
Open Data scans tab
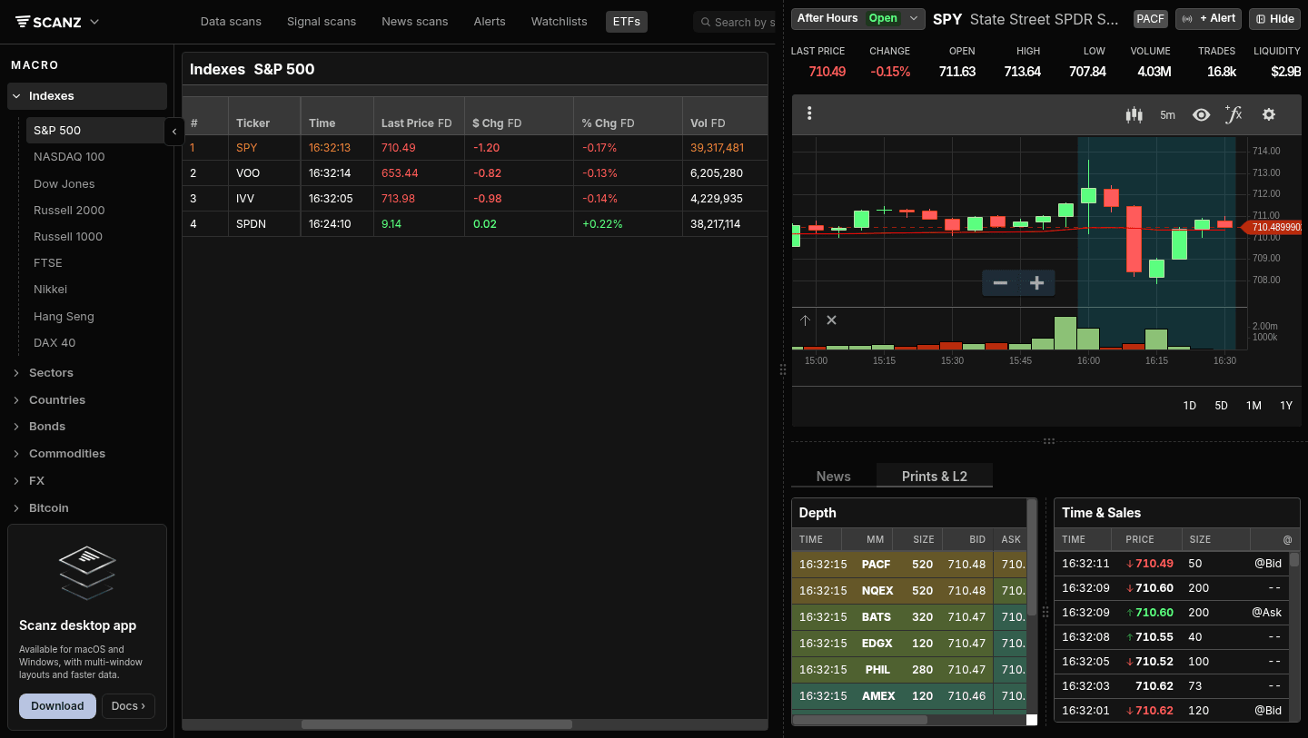click(x=231, y=22)
